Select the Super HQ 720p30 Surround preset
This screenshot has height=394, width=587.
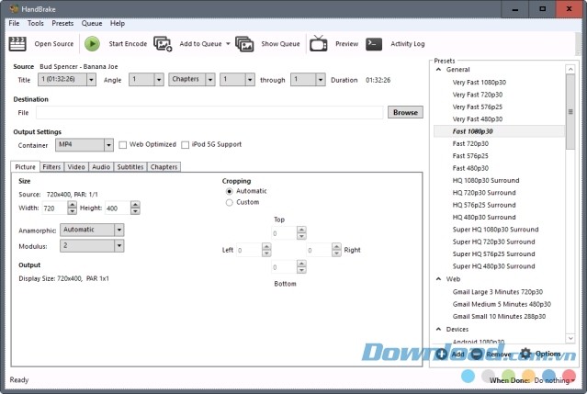point(494,242)
